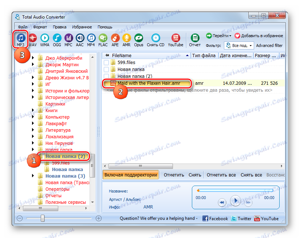The width and height of the screenshot is (300, 238).
Task: Adjust the zoom slider thumb
Action: point(43,218)
